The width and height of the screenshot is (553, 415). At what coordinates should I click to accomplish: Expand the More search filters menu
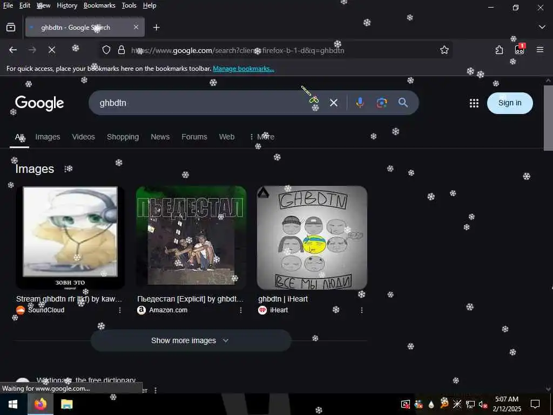pos(262,137)
